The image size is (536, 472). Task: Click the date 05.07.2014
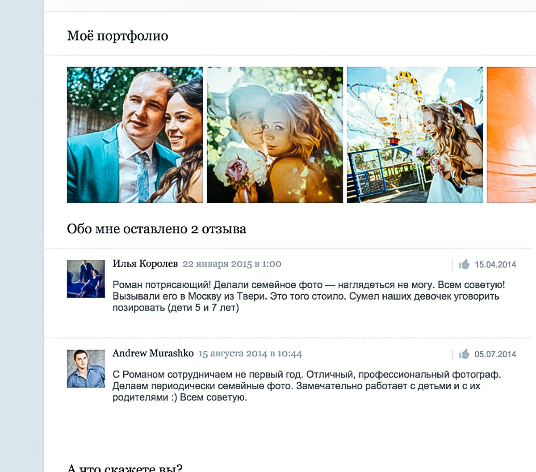coord(495,355)
